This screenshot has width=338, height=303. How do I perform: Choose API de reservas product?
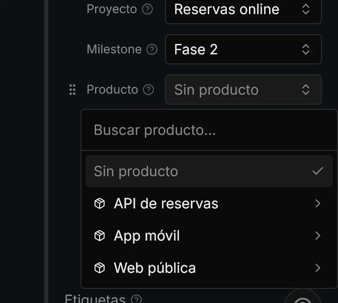pyautogui.click(x=209, y=203)
